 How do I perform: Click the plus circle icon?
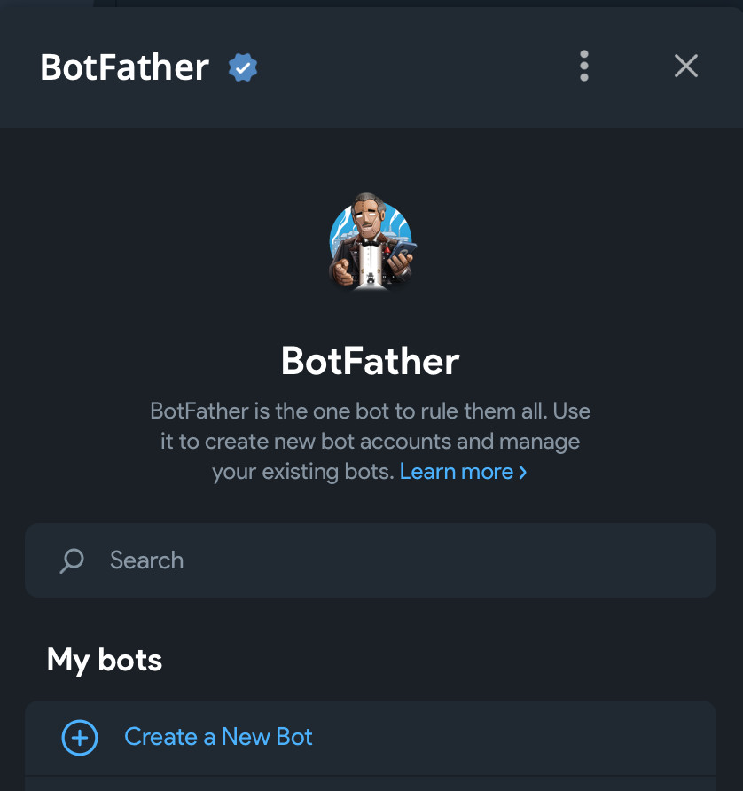79,737
